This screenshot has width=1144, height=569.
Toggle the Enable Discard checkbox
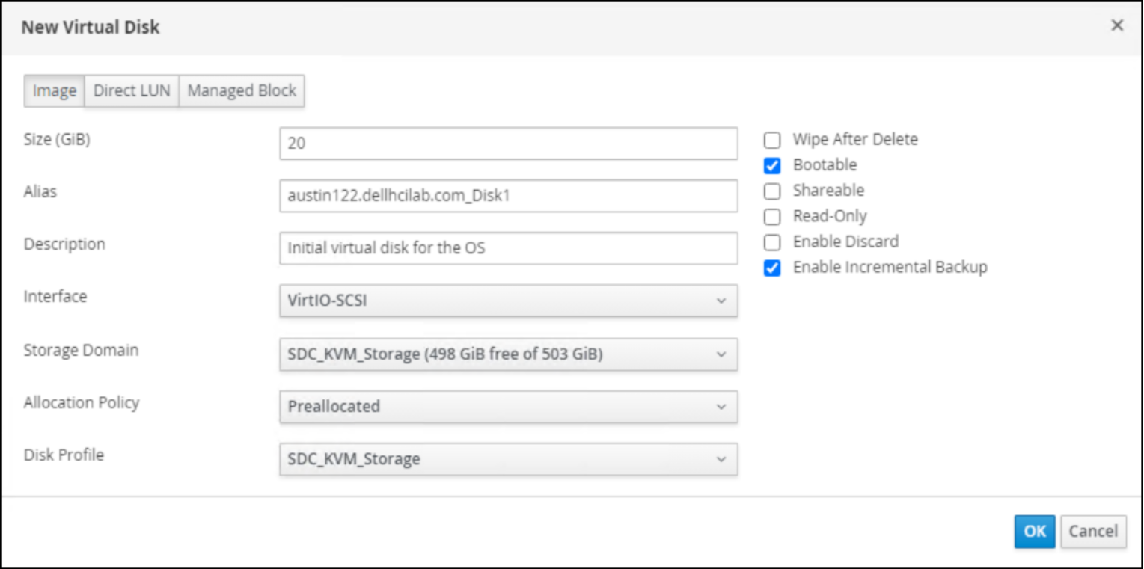click(x=772, y=242)
